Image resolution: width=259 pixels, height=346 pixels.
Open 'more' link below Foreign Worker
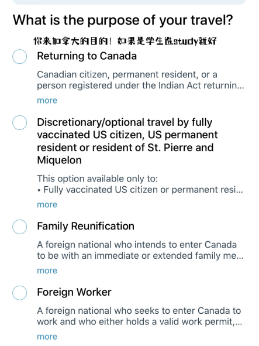[47, 337]
